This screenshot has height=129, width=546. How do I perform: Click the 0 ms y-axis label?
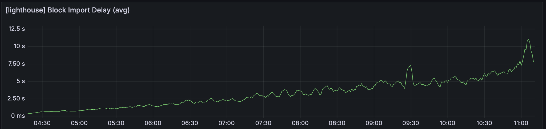click(x=18, y=116)
